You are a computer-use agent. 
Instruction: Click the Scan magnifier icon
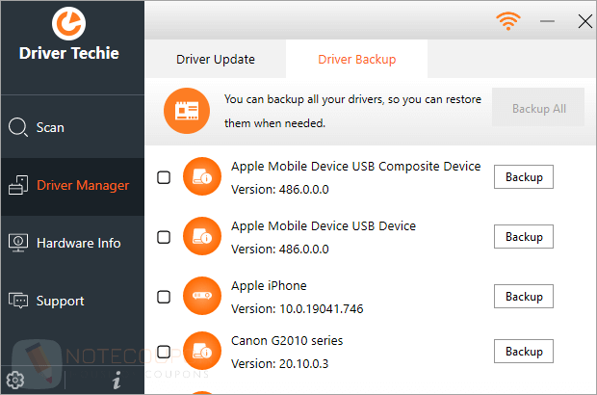(18, 127)
